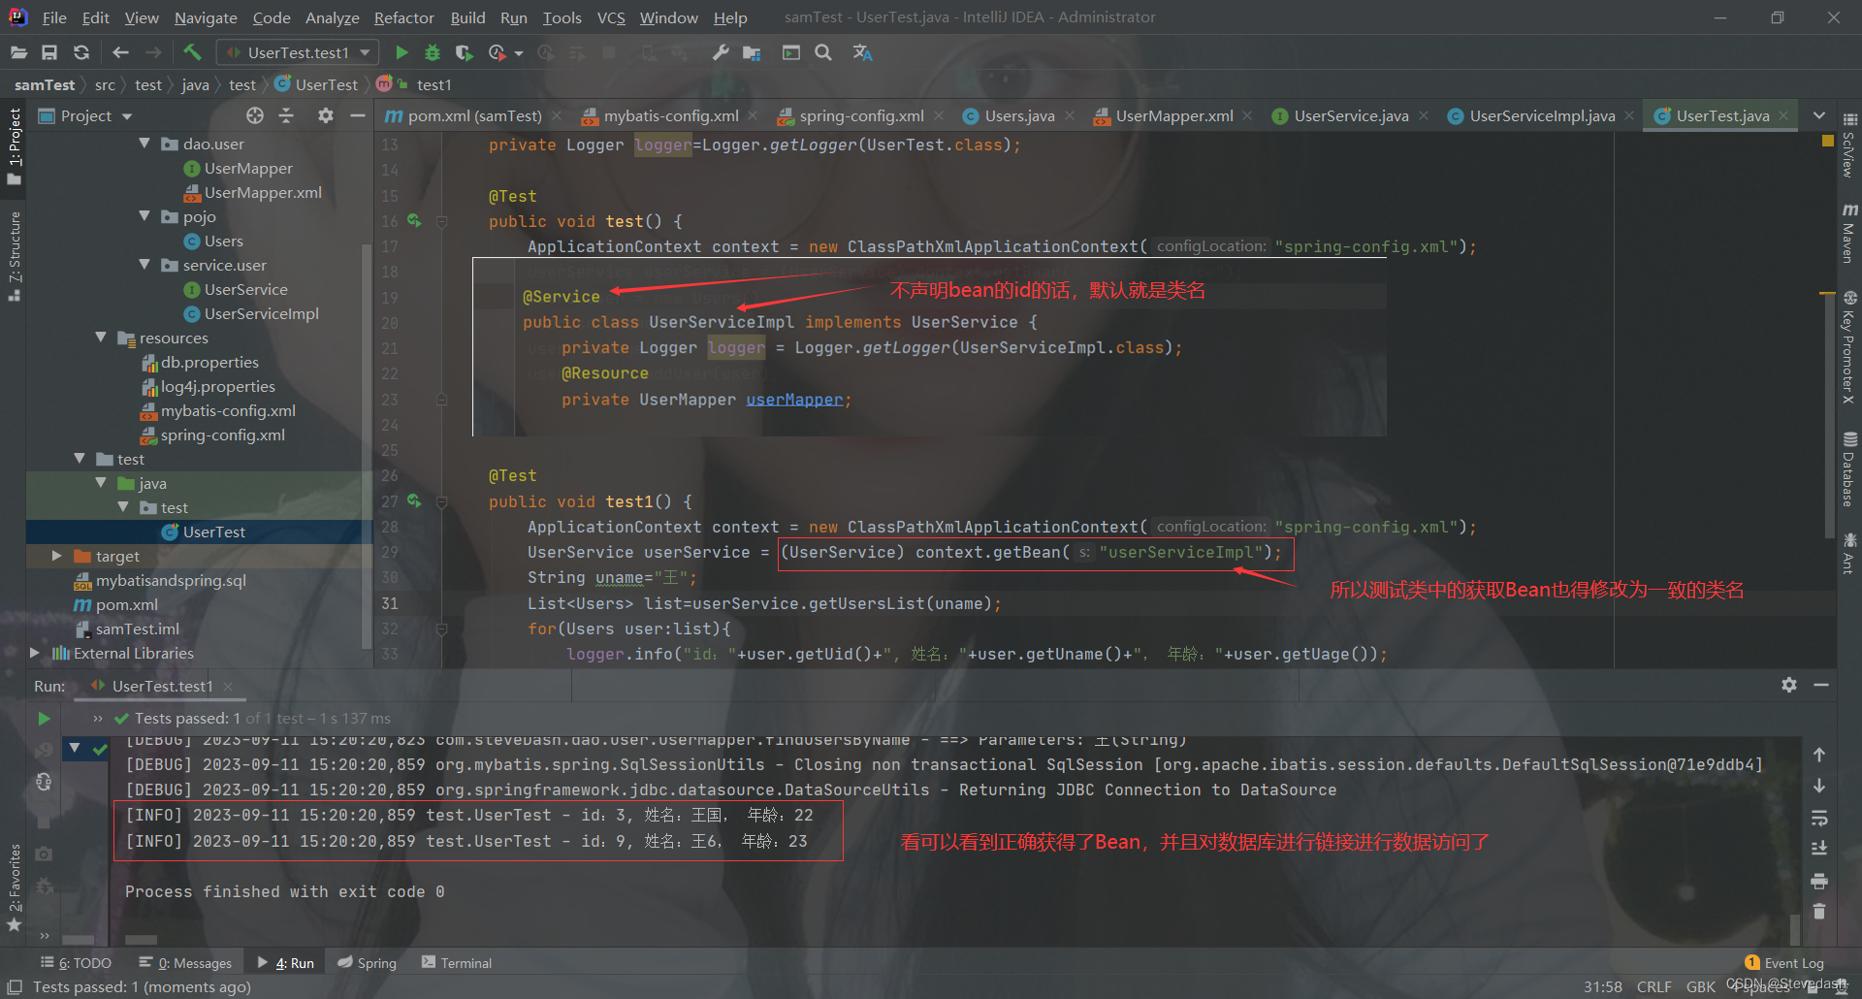This screenshot has height=999, width=1862.
Task: Synchronize files refresh icon
Action: click(x=81, y=52)
